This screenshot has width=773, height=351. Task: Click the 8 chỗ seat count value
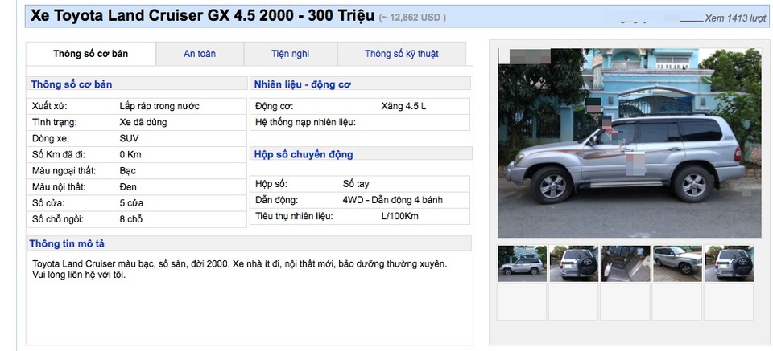130,219
